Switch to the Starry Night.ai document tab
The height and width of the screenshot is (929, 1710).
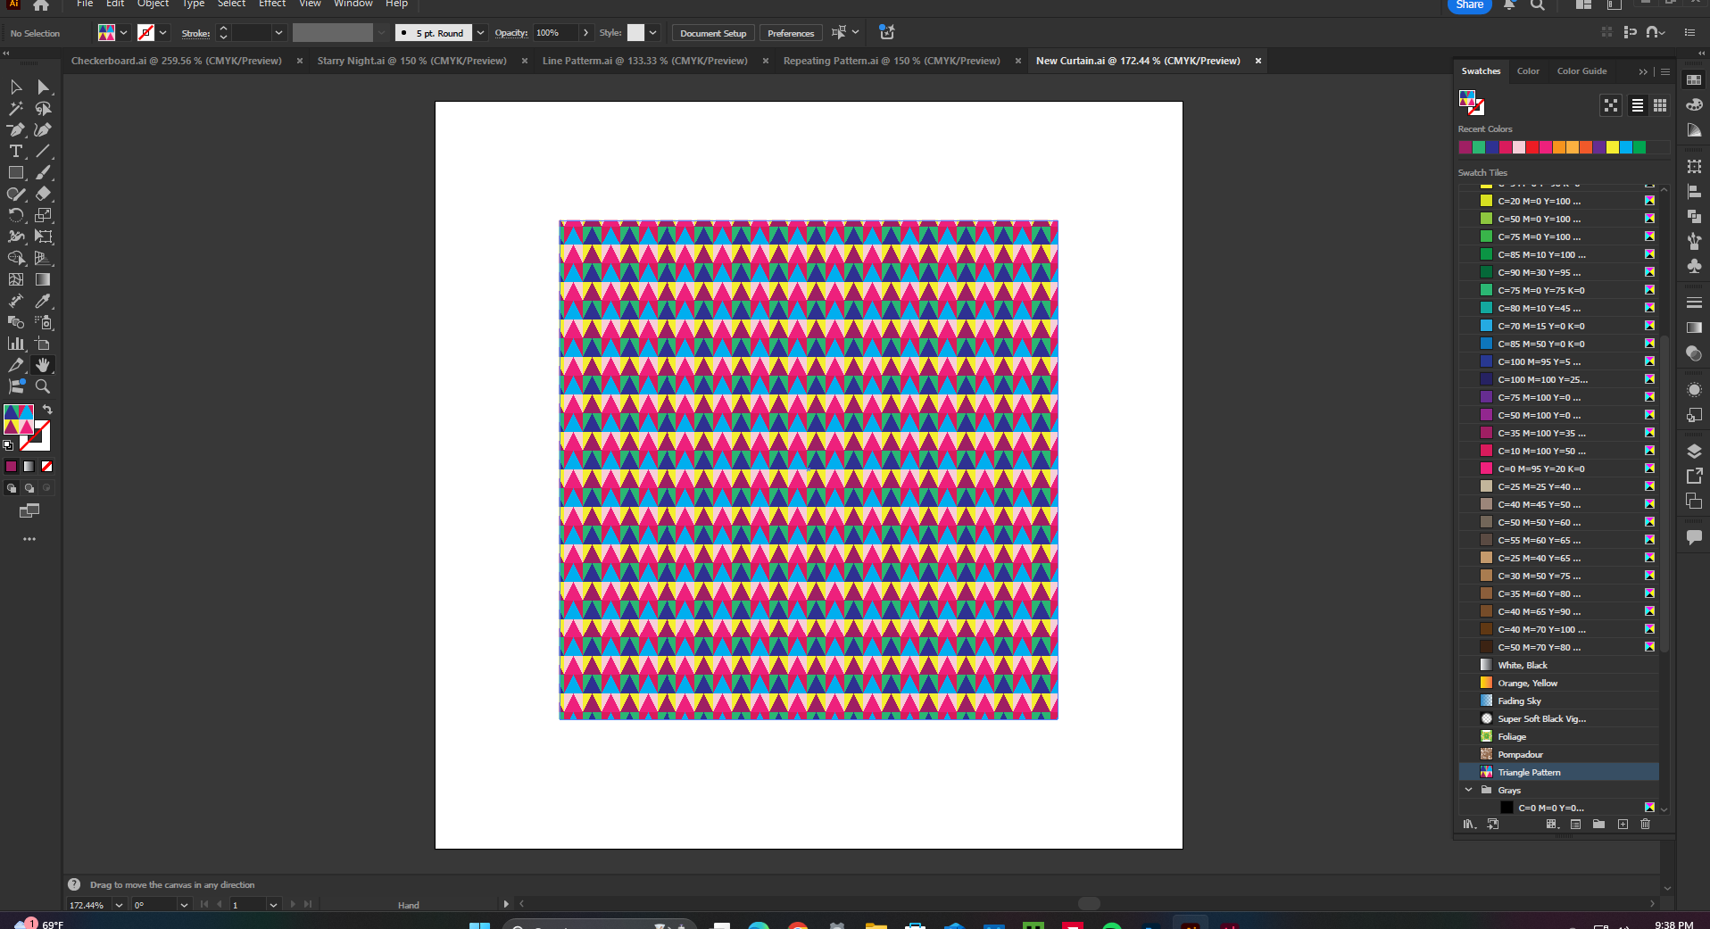411,61
